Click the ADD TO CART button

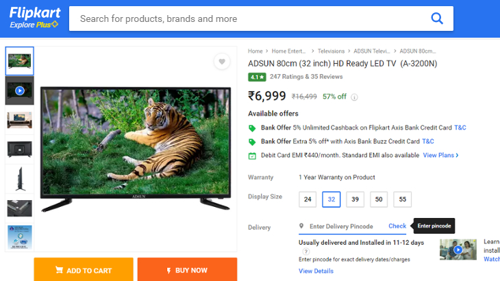coord(84,270)
